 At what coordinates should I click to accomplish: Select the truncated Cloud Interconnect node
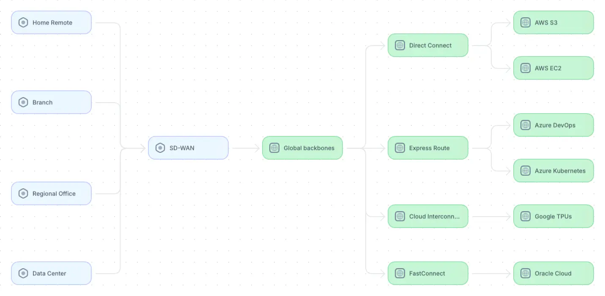click(428, 216)
